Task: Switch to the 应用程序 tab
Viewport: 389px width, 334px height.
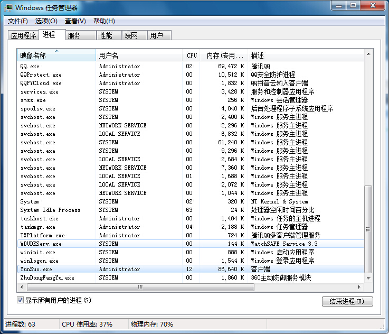Action: click(x=24, y=35)
